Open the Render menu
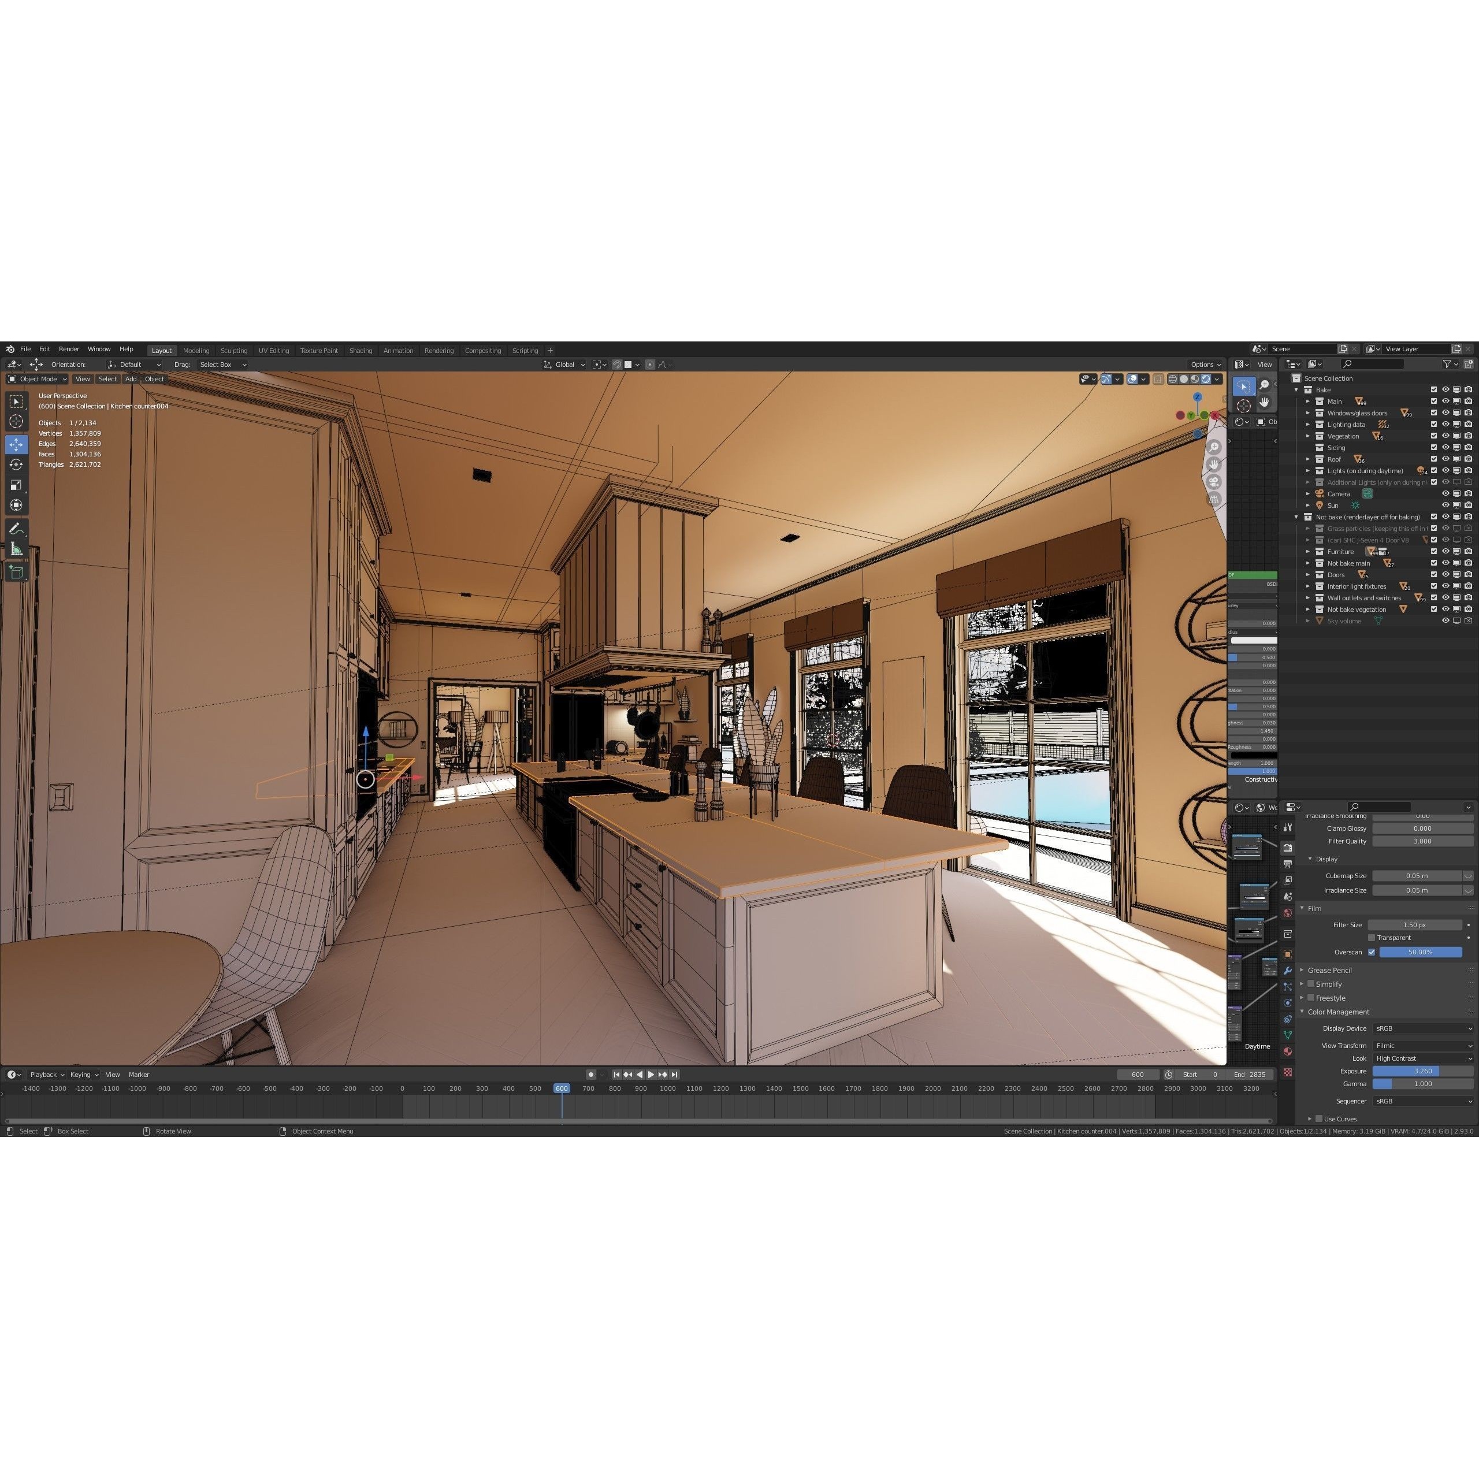 (69, 349)
